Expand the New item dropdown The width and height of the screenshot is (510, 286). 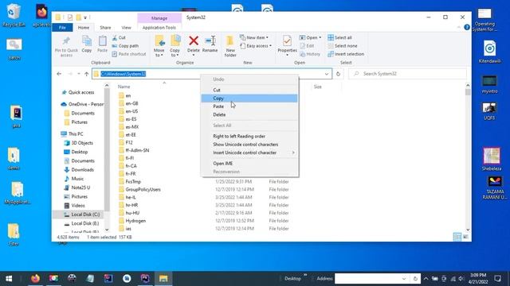coord(267,37)
